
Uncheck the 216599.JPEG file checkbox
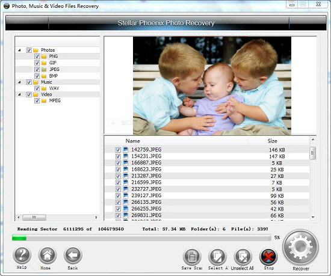118,183
